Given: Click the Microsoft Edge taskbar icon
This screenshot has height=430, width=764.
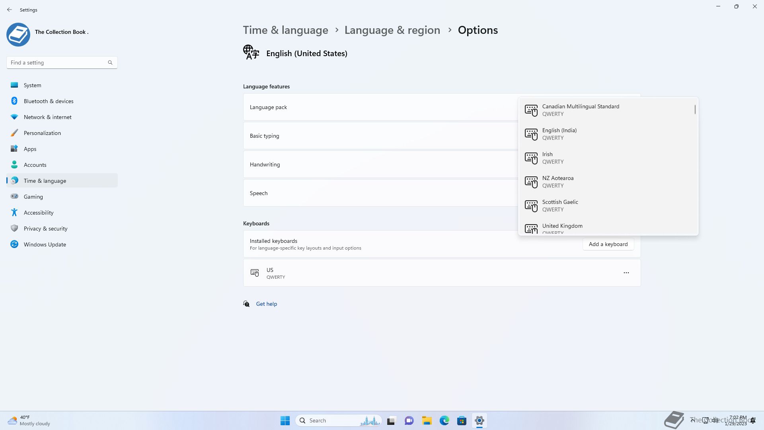Looking at the screenshot, I should coord(444,420).
